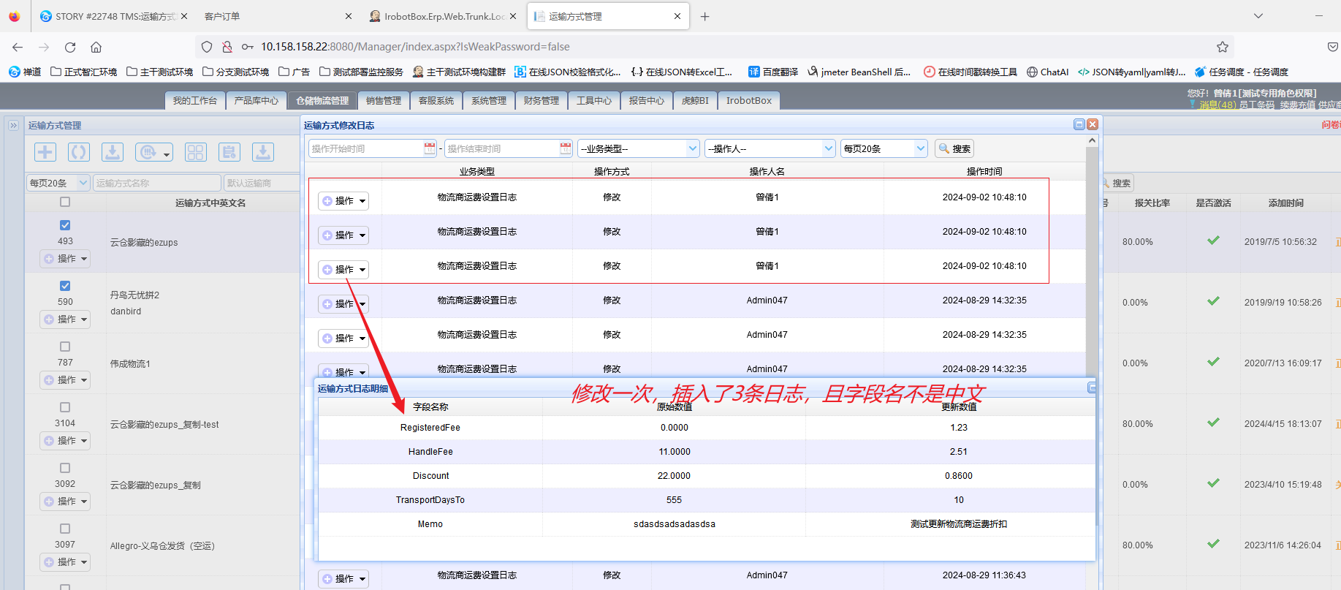This screenshot has height=590, width=1341.
Task: Click the download icon beside the refresh icon
Action: click(x=113, y=152)
